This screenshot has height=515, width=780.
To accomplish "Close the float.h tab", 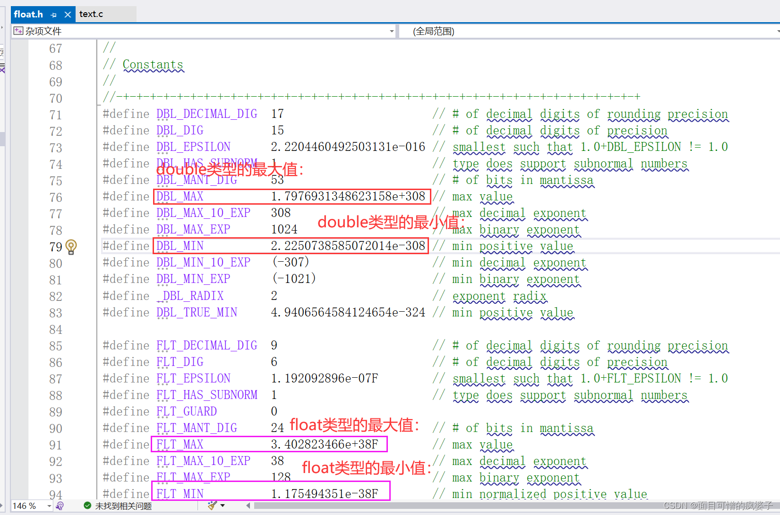I will tap(68, 15).
